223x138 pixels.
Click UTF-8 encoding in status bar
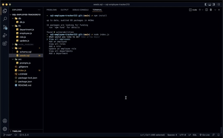pyautogui.click(x=183, y=135)
